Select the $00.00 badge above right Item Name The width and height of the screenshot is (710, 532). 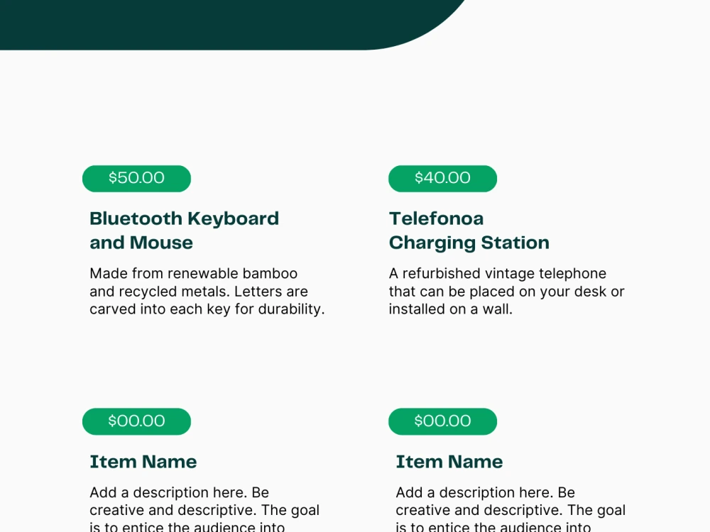(x=442, y=421)
